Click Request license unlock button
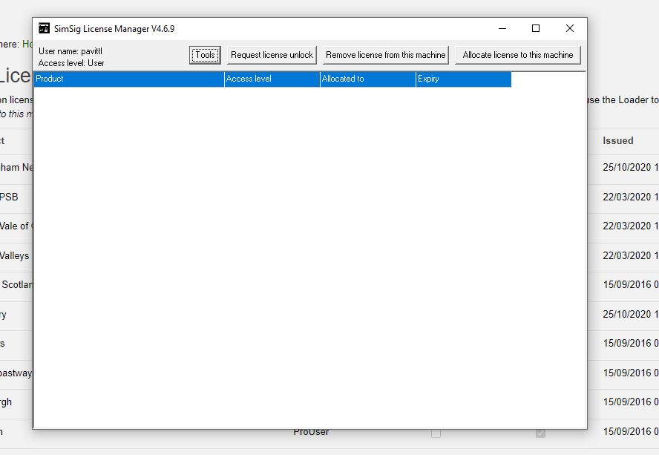Viewport: 659px width, 455px height. 272,55
